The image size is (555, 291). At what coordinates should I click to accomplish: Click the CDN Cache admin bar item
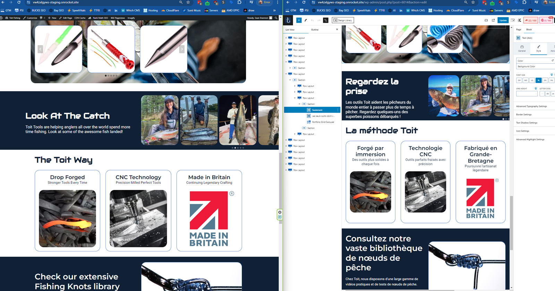80,18
